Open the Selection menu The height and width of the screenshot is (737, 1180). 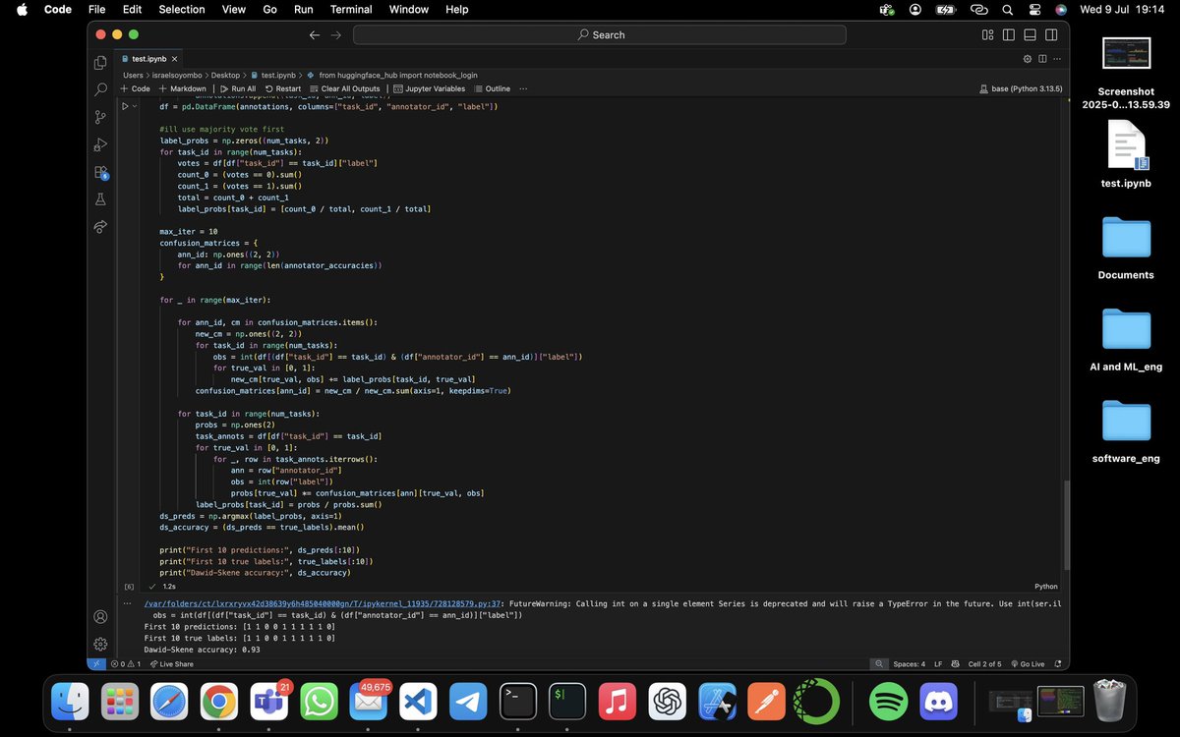(182, 10)
